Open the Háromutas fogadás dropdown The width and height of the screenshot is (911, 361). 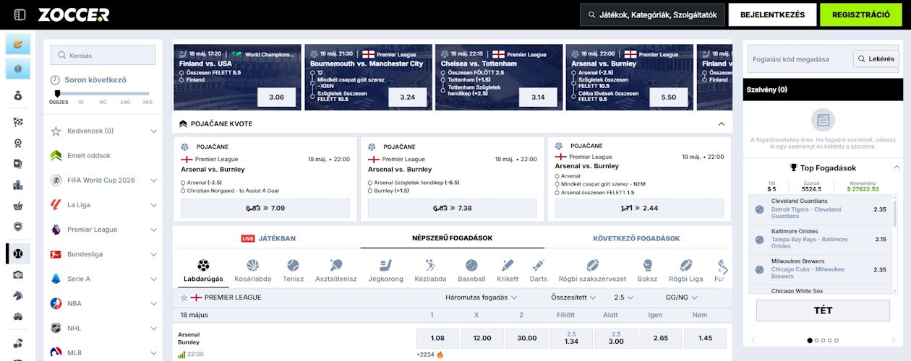click(481, 297)
